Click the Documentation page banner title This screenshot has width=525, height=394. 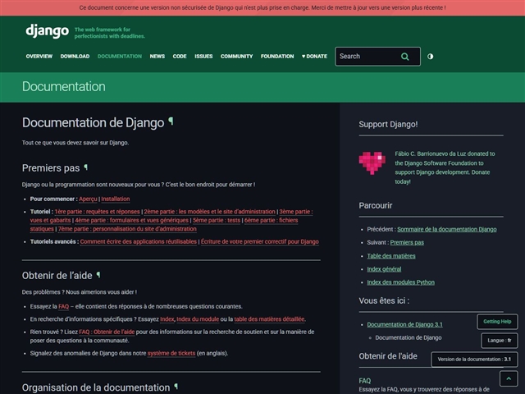coord(64,87)
